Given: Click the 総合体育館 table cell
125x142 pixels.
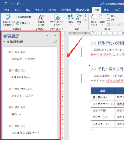Looking at the screenshot, I should point(103,111).
